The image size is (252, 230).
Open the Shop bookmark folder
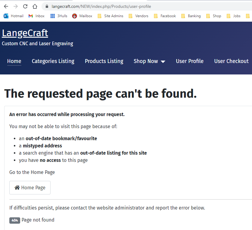pyautogui.click(x=214, y=16)
